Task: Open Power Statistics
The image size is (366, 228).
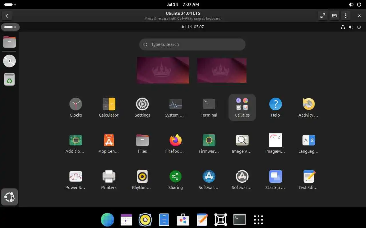Action: 75,180
